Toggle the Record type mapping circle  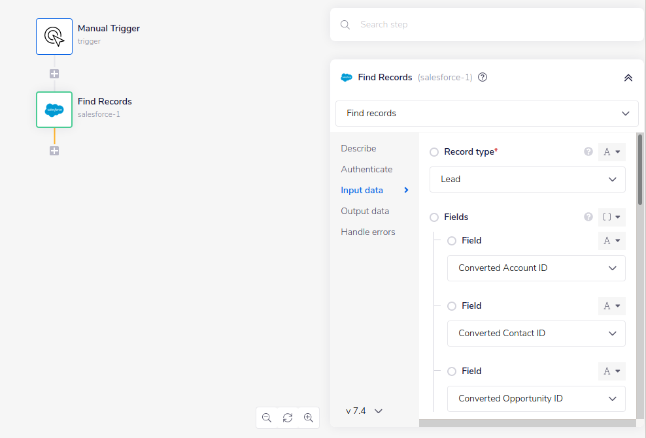(x=434, y=151)
